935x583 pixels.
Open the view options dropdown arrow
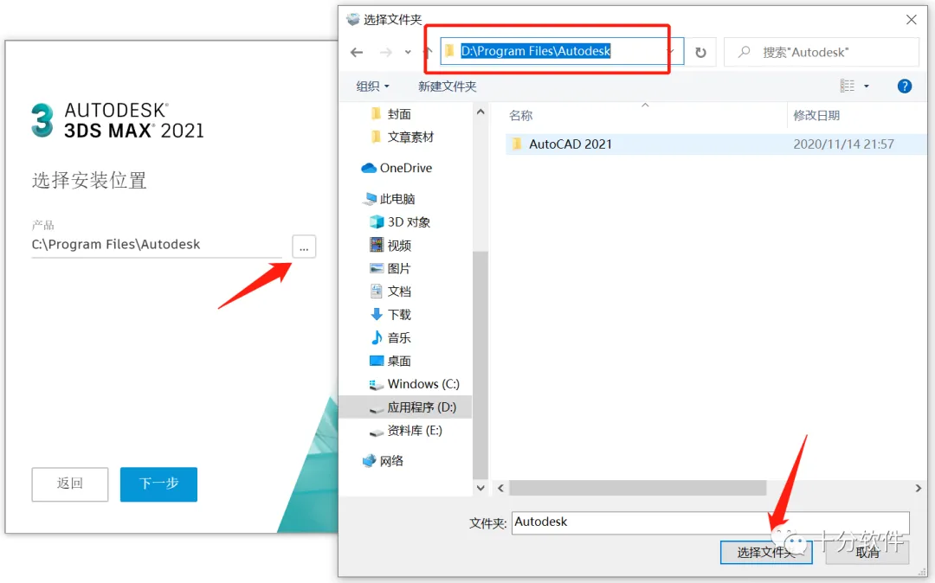(867, 86)
